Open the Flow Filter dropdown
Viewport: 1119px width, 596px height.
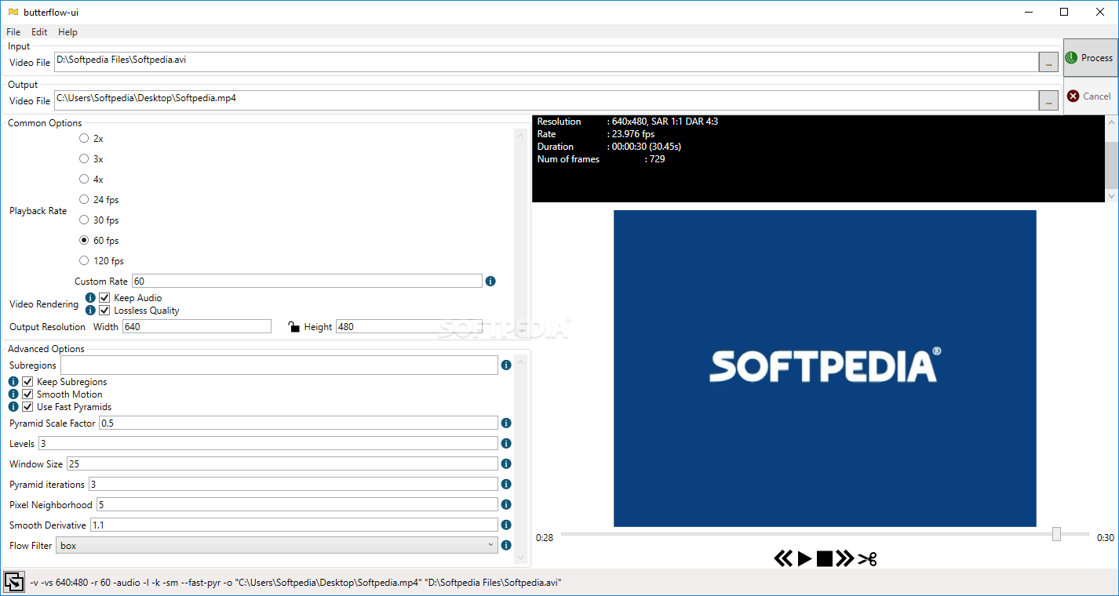point(279,545)
